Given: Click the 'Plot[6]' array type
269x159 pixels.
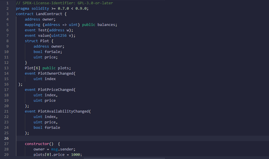Looking at the screenshot, I should pos(32,68).
